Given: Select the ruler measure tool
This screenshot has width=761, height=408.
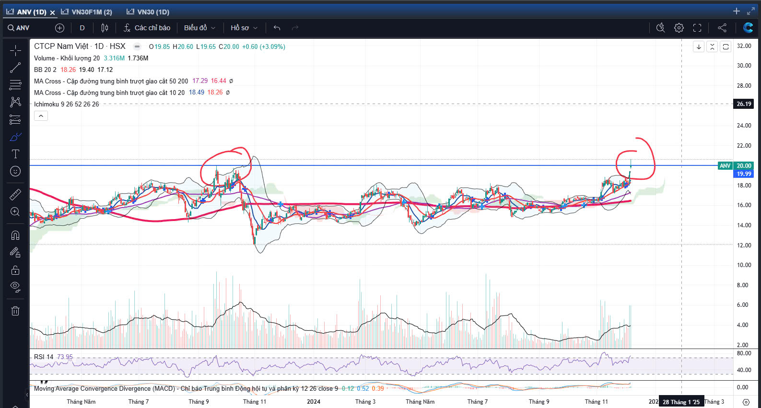Looking at the screenshot, I should tap(15, 194).
